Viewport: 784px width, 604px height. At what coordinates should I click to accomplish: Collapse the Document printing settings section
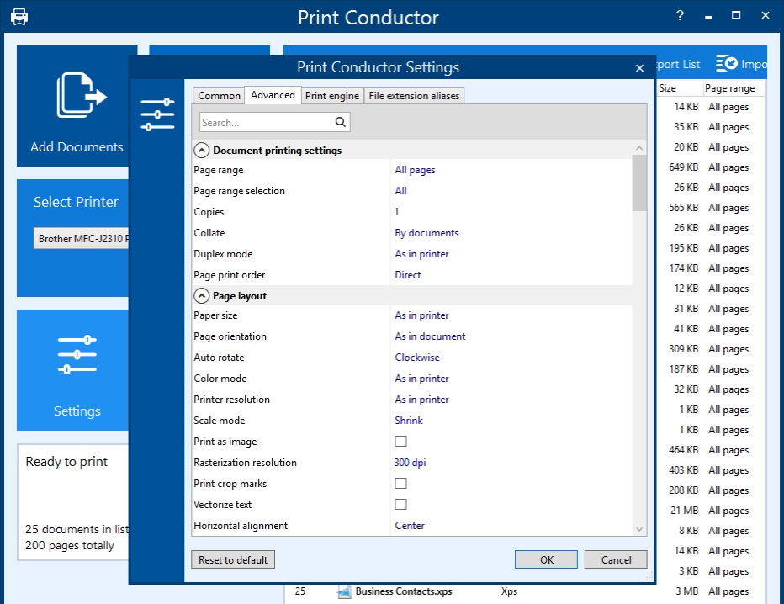[x=201, y=149]
